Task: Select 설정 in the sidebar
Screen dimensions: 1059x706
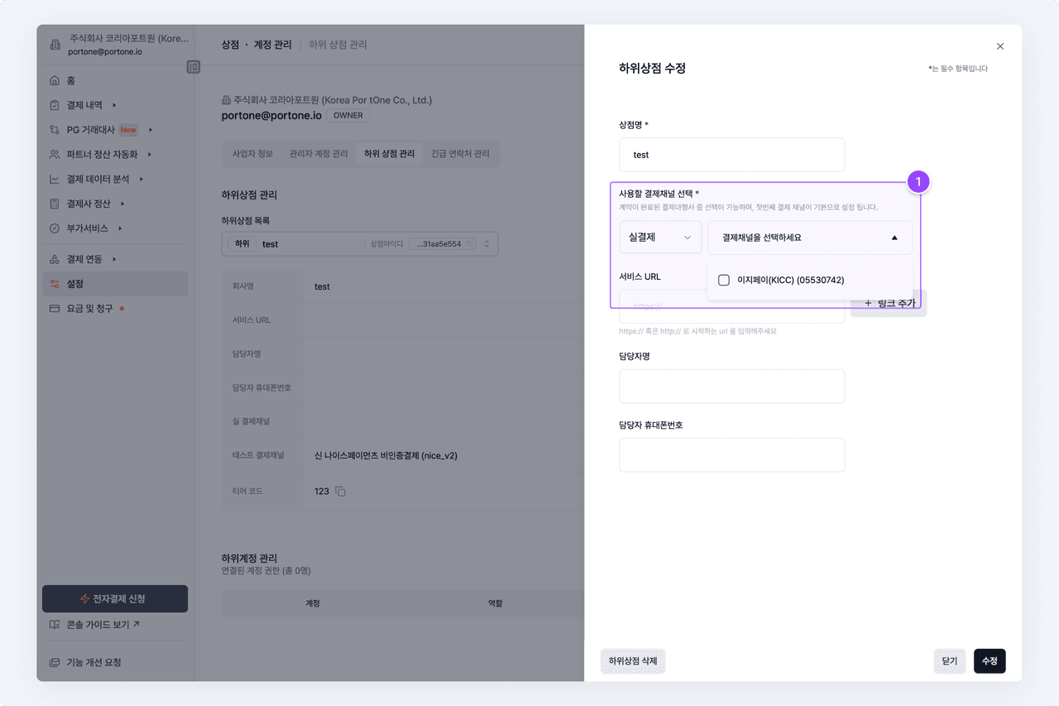Action: 75,284
